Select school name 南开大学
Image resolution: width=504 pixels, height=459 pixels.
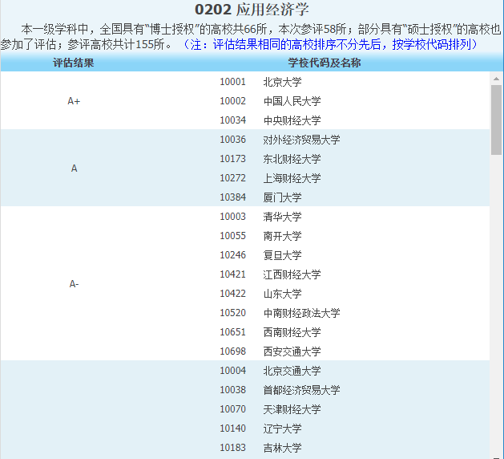[282, 236]
